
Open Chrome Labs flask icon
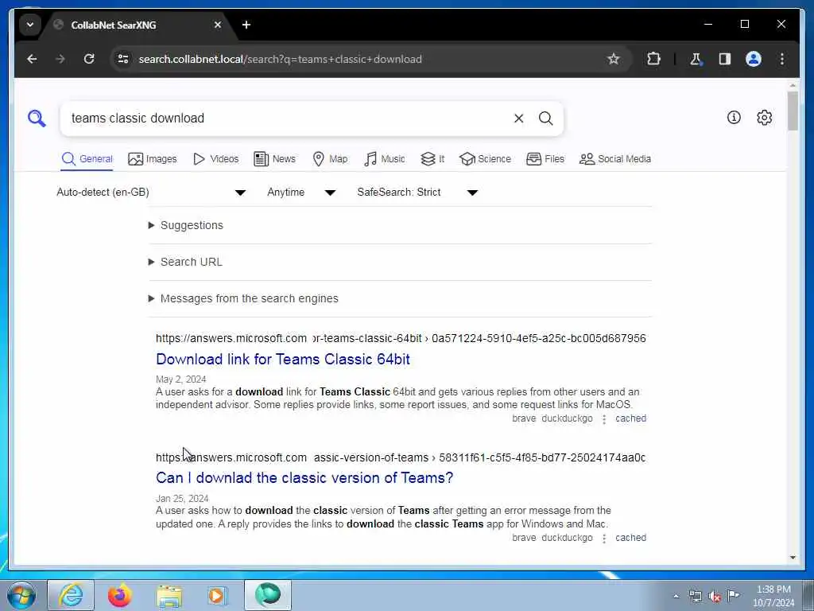point(696,59)
